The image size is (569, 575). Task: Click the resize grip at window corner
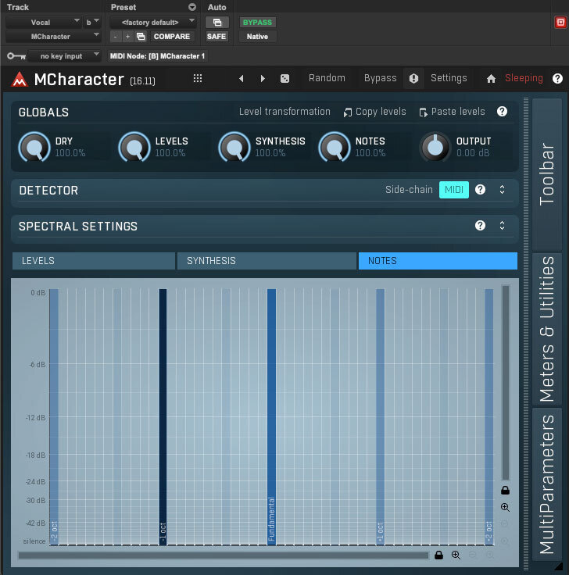click(x=558, y=567)
